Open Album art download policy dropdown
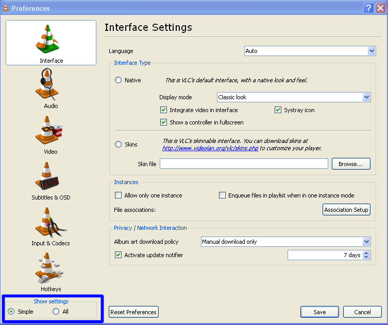This screenshot has width=388, height=325. point(286,242)
